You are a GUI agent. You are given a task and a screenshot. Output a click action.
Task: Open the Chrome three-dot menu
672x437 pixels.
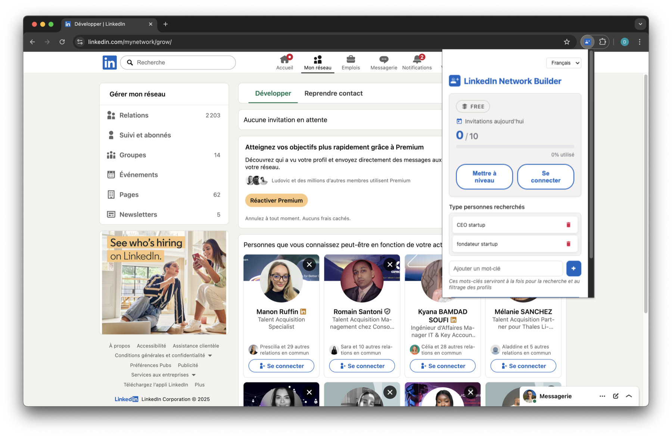tap(640, 42)
